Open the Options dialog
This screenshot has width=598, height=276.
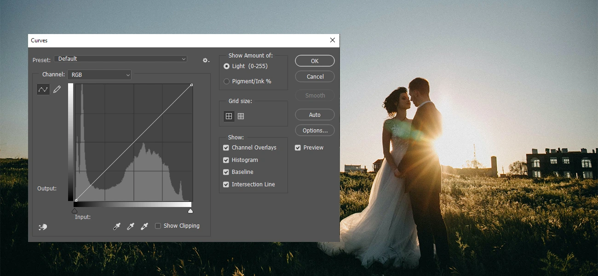tap(315, 130)
